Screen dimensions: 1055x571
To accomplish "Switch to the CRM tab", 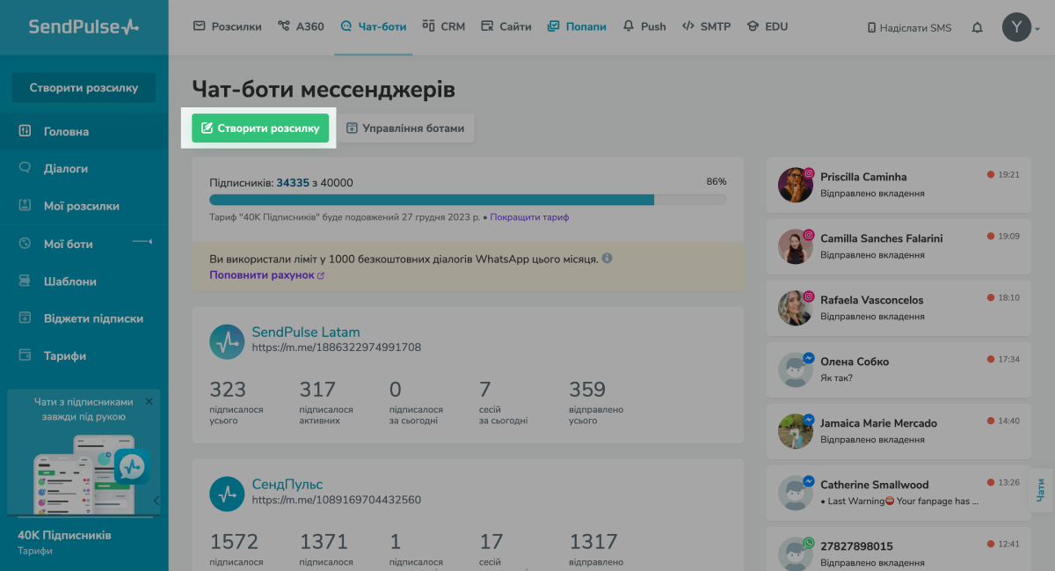I will 444,26.
